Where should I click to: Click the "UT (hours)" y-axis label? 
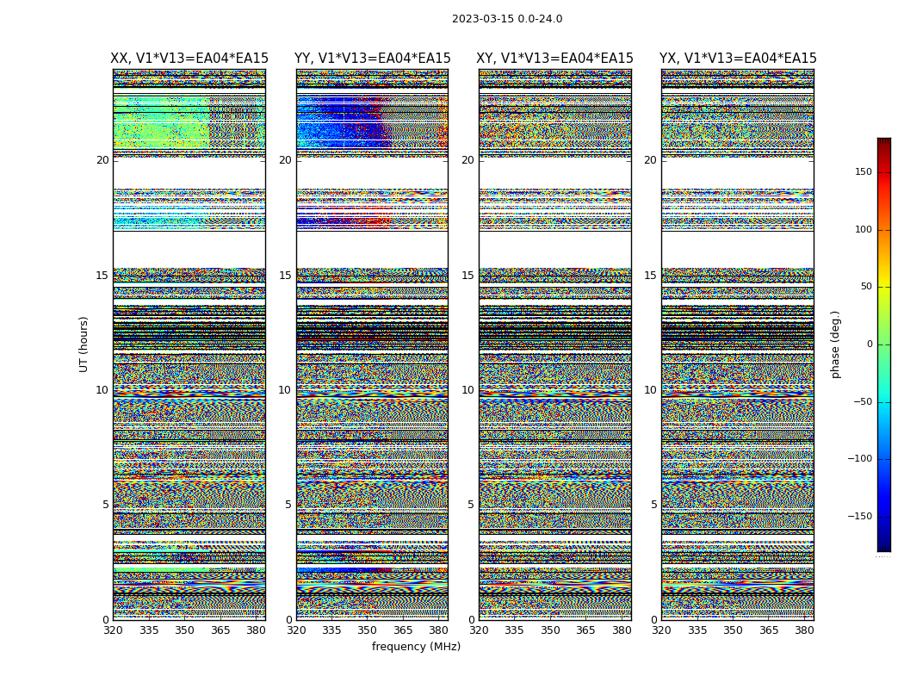pos(84,344)
